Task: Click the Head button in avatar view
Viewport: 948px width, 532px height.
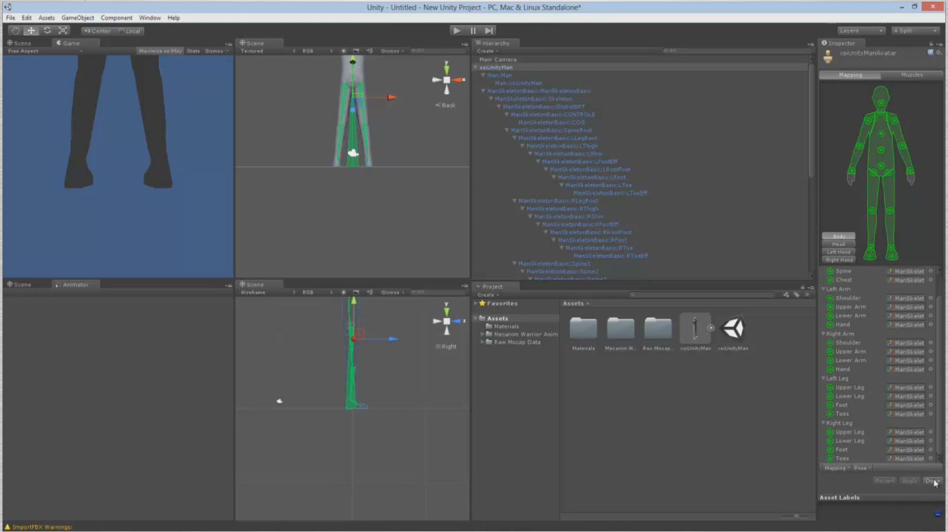Action: click(x=838, y=244)
